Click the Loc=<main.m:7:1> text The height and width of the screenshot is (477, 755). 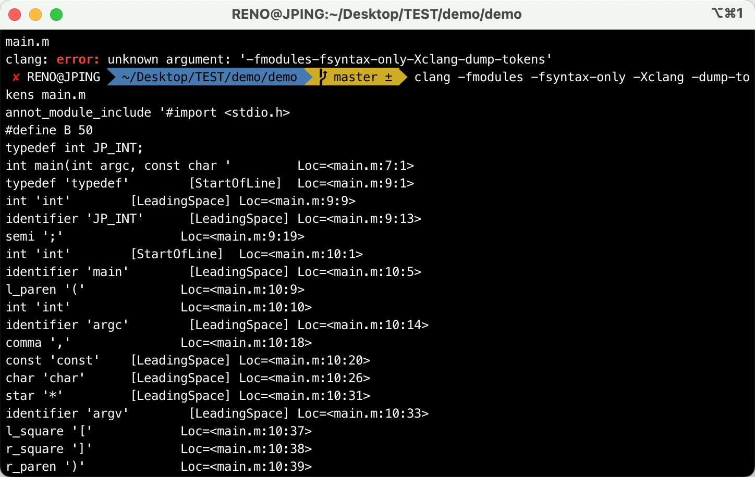click(x=356, y=166)
